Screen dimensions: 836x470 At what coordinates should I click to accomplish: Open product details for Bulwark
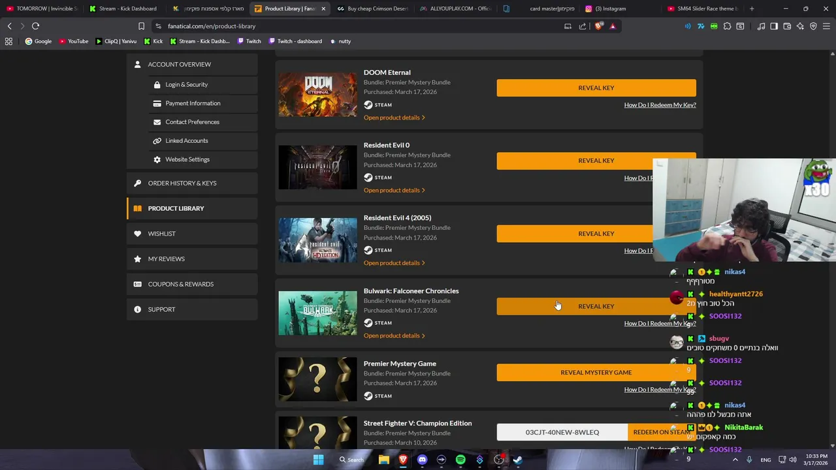tap(394, 336)
